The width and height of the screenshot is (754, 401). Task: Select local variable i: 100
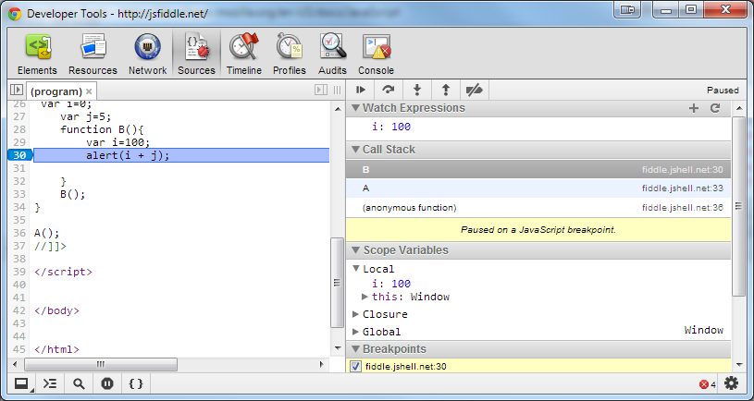coord(391,284)
